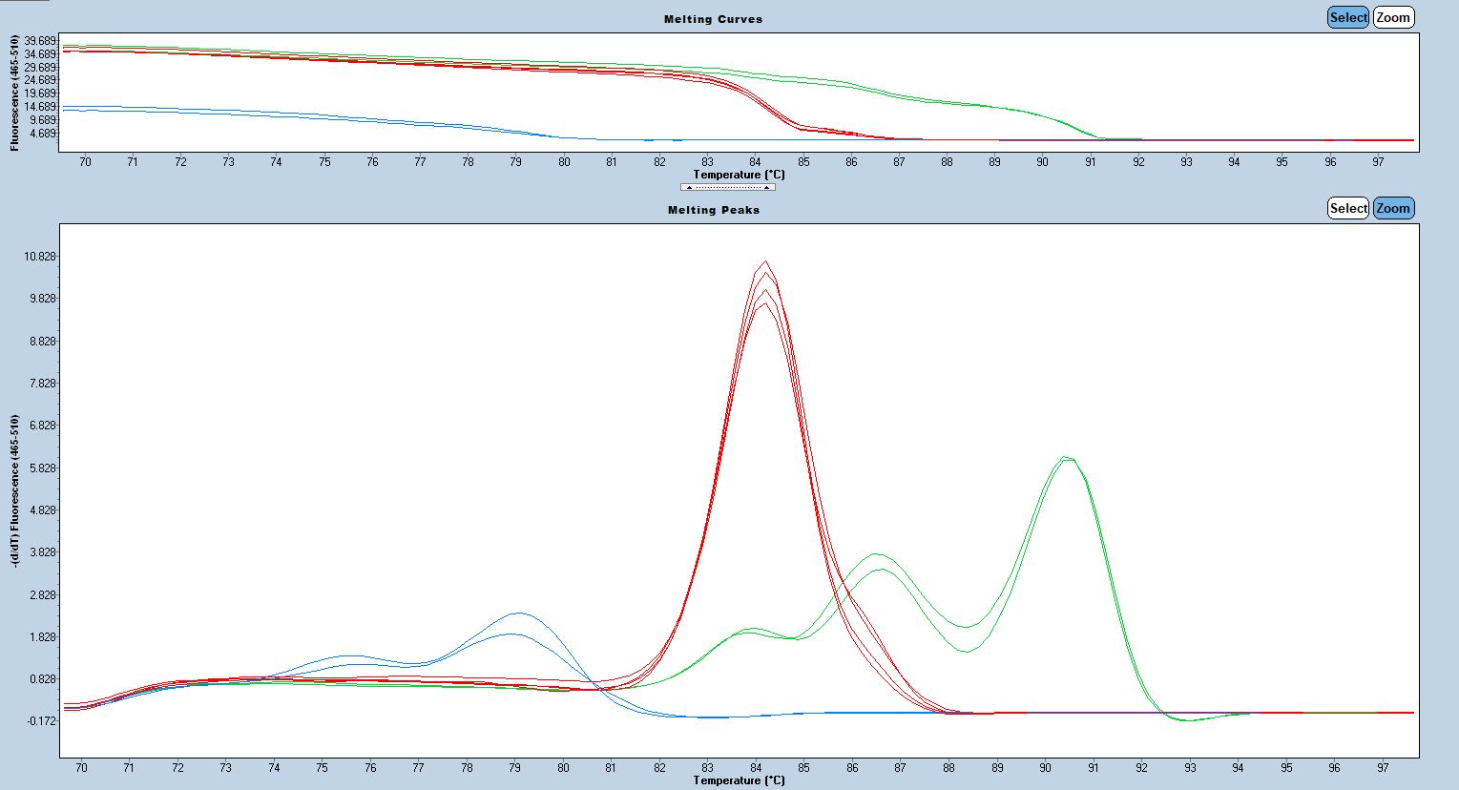Image resolution: width=1459 pixels, height=790 pixels.
Task: Click Temperature axis label under Melting Peaks
Action: [x=739, y=780]
